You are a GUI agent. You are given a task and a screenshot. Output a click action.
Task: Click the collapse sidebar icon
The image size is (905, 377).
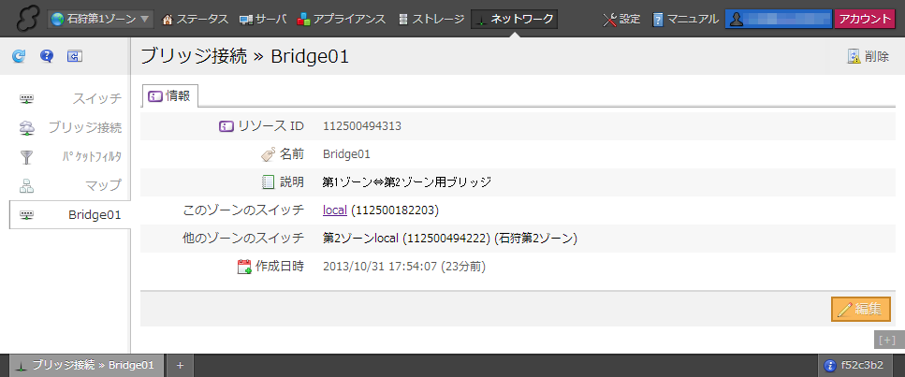[74, 57]
